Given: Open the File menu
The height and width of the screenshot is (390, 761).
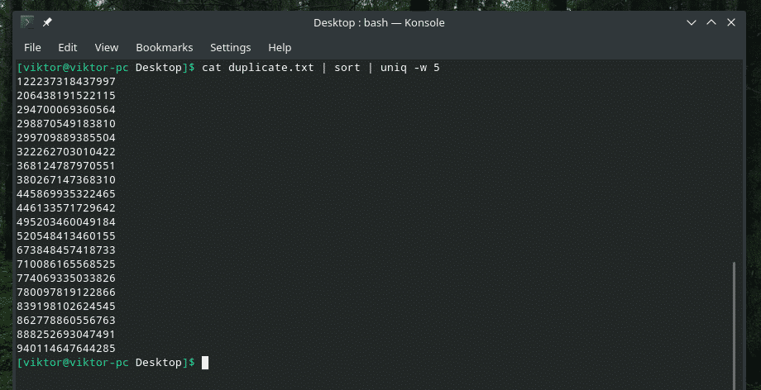Looking at the screenshot, I should tap(32, 47).
